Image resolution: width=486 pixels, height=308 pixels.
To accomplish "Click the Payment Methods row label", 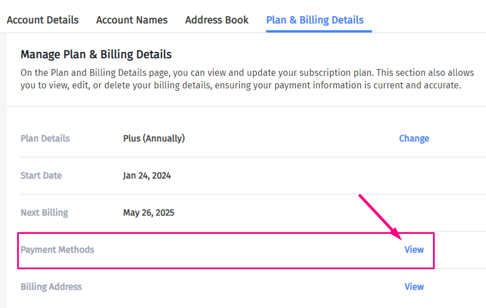I will pos(58,250).
